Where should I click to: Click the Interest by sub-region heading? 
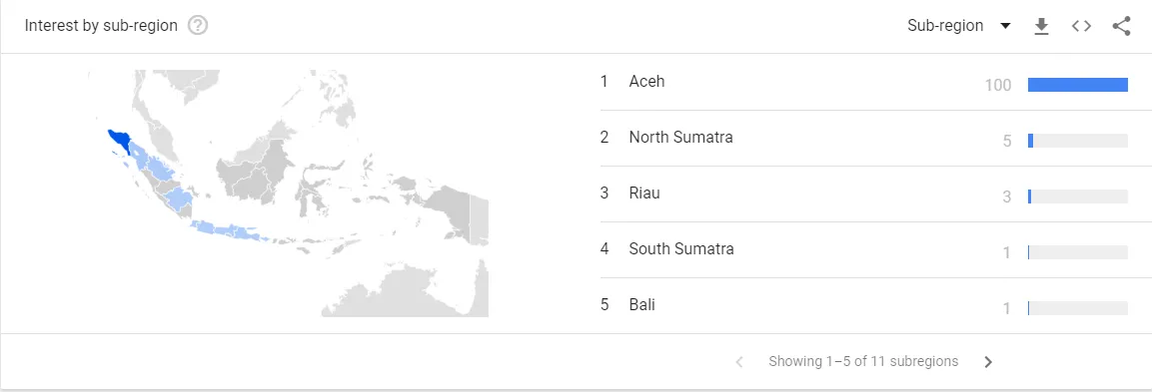pyautogui.click(x=101, y=26)
